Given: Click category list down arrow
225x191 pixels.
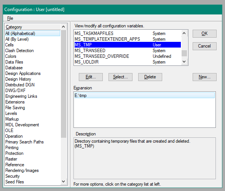Looking at the screenshot, I should [x=64, y=181].
